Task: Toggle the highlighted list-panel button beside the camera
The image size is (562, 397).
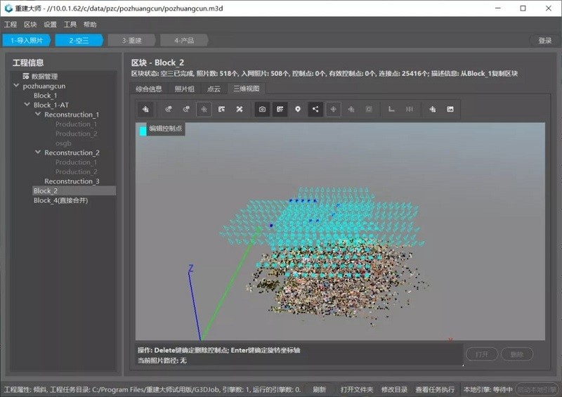Action: click(x=280, y=110)
